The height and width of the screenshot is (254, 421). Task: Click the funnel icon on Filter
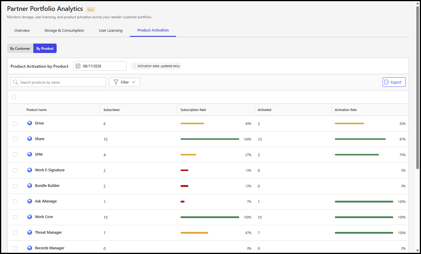(116, 82)
